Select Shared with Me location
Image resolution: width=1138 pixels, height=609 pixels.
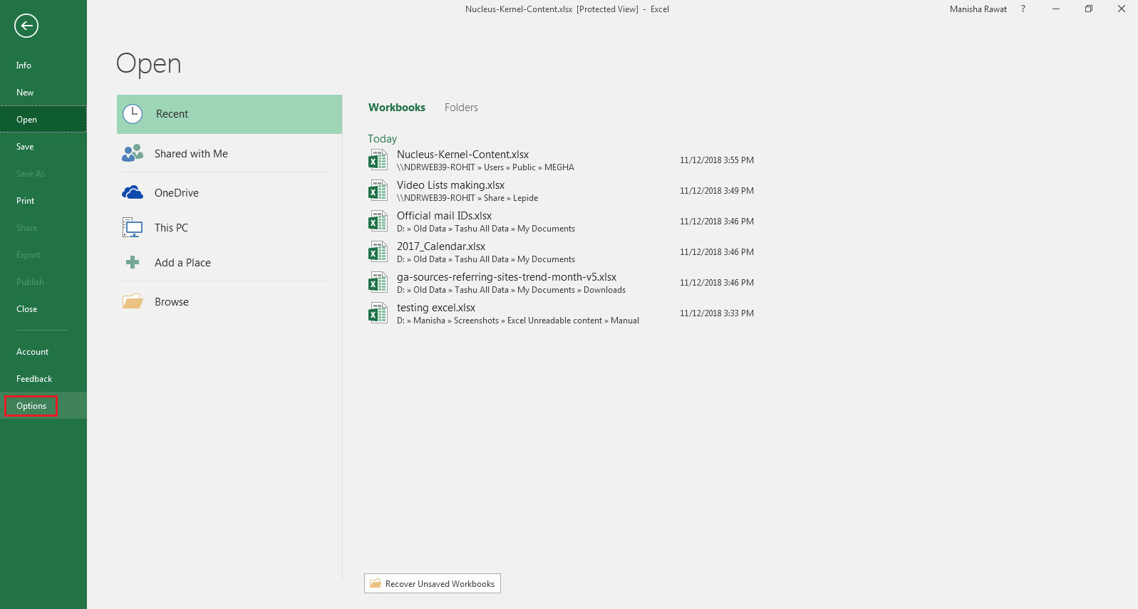click(x=229, y=153)
